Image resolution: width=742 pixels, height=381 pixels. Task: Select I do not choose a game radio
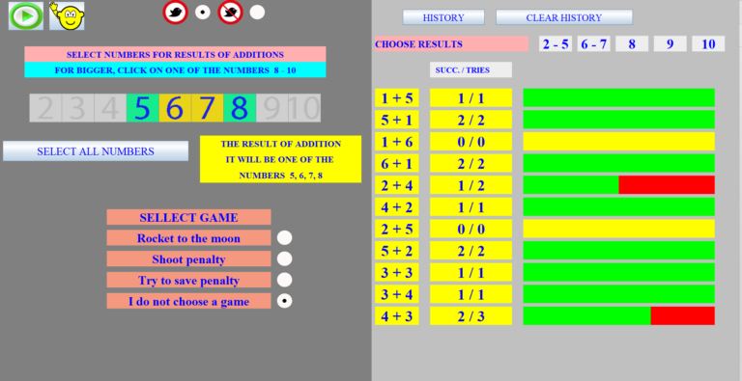284,301
